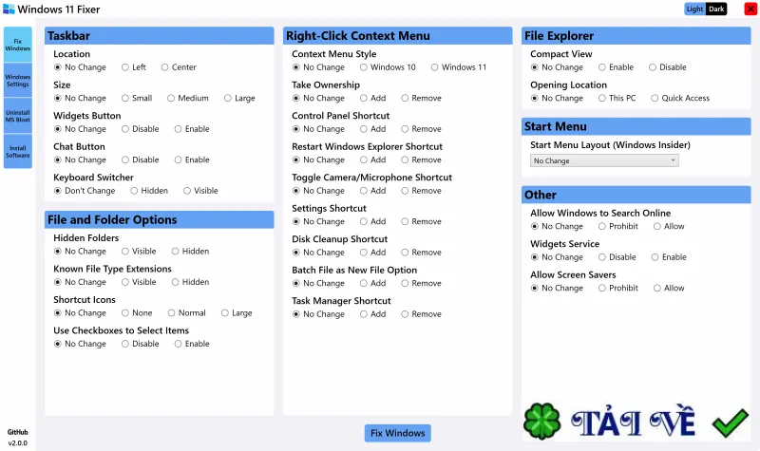Disable the Widgets Service
Viewport: 760px width, 451px height.
pos(617,257)
